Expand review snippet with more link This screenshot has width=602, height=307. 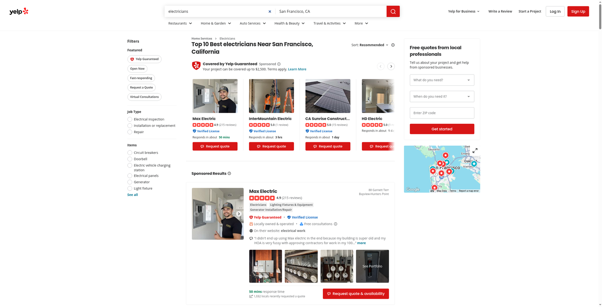point(361,243)
